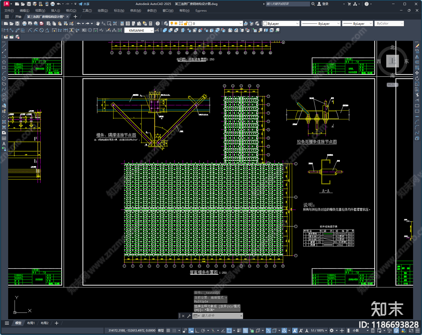Click the 模型 button in the status bar
This screenshot has height=335, width=422.
[x=161, y=331]
